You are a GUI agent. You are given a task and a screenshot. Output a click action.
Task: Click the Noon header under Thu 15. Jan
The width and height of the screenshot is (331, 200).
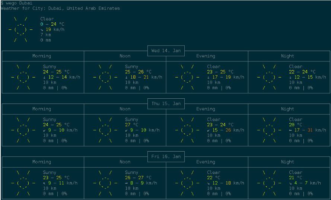click(125, 109)
